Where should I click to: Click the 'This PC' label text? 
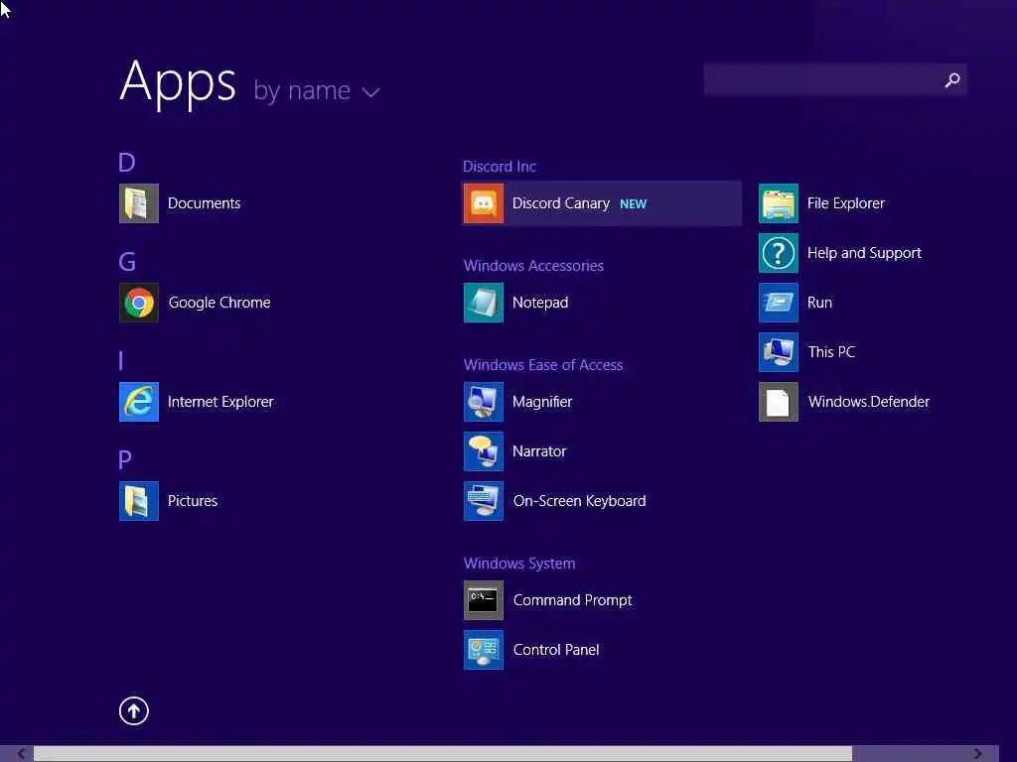[x=831, y=352]
